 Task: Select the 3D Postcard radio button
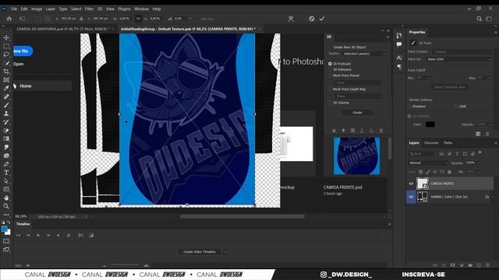click(x=330, y=64)
